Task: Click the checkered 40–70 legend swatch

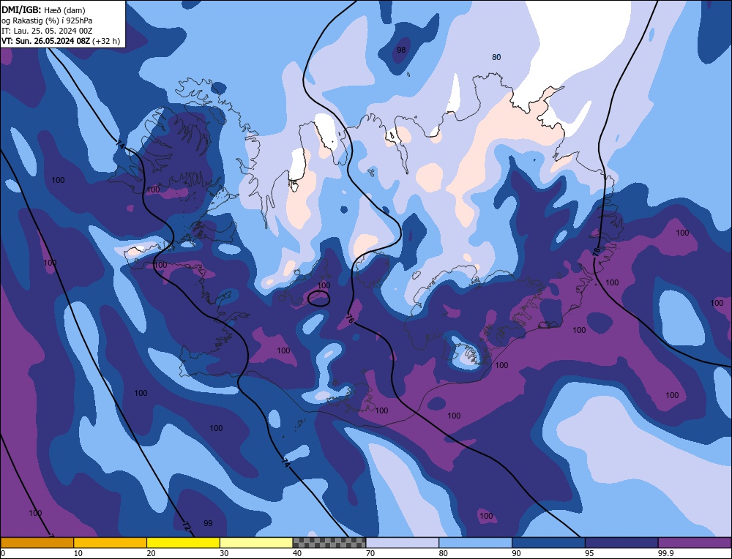Action: tap(329, 542)
